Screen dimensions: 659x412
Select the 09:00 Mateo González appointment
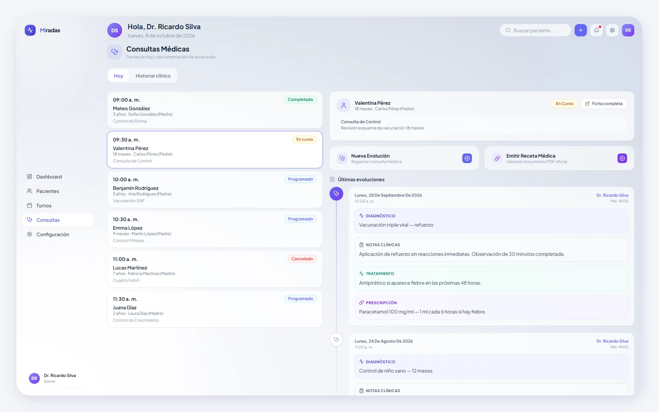click(x=215, y=110)
